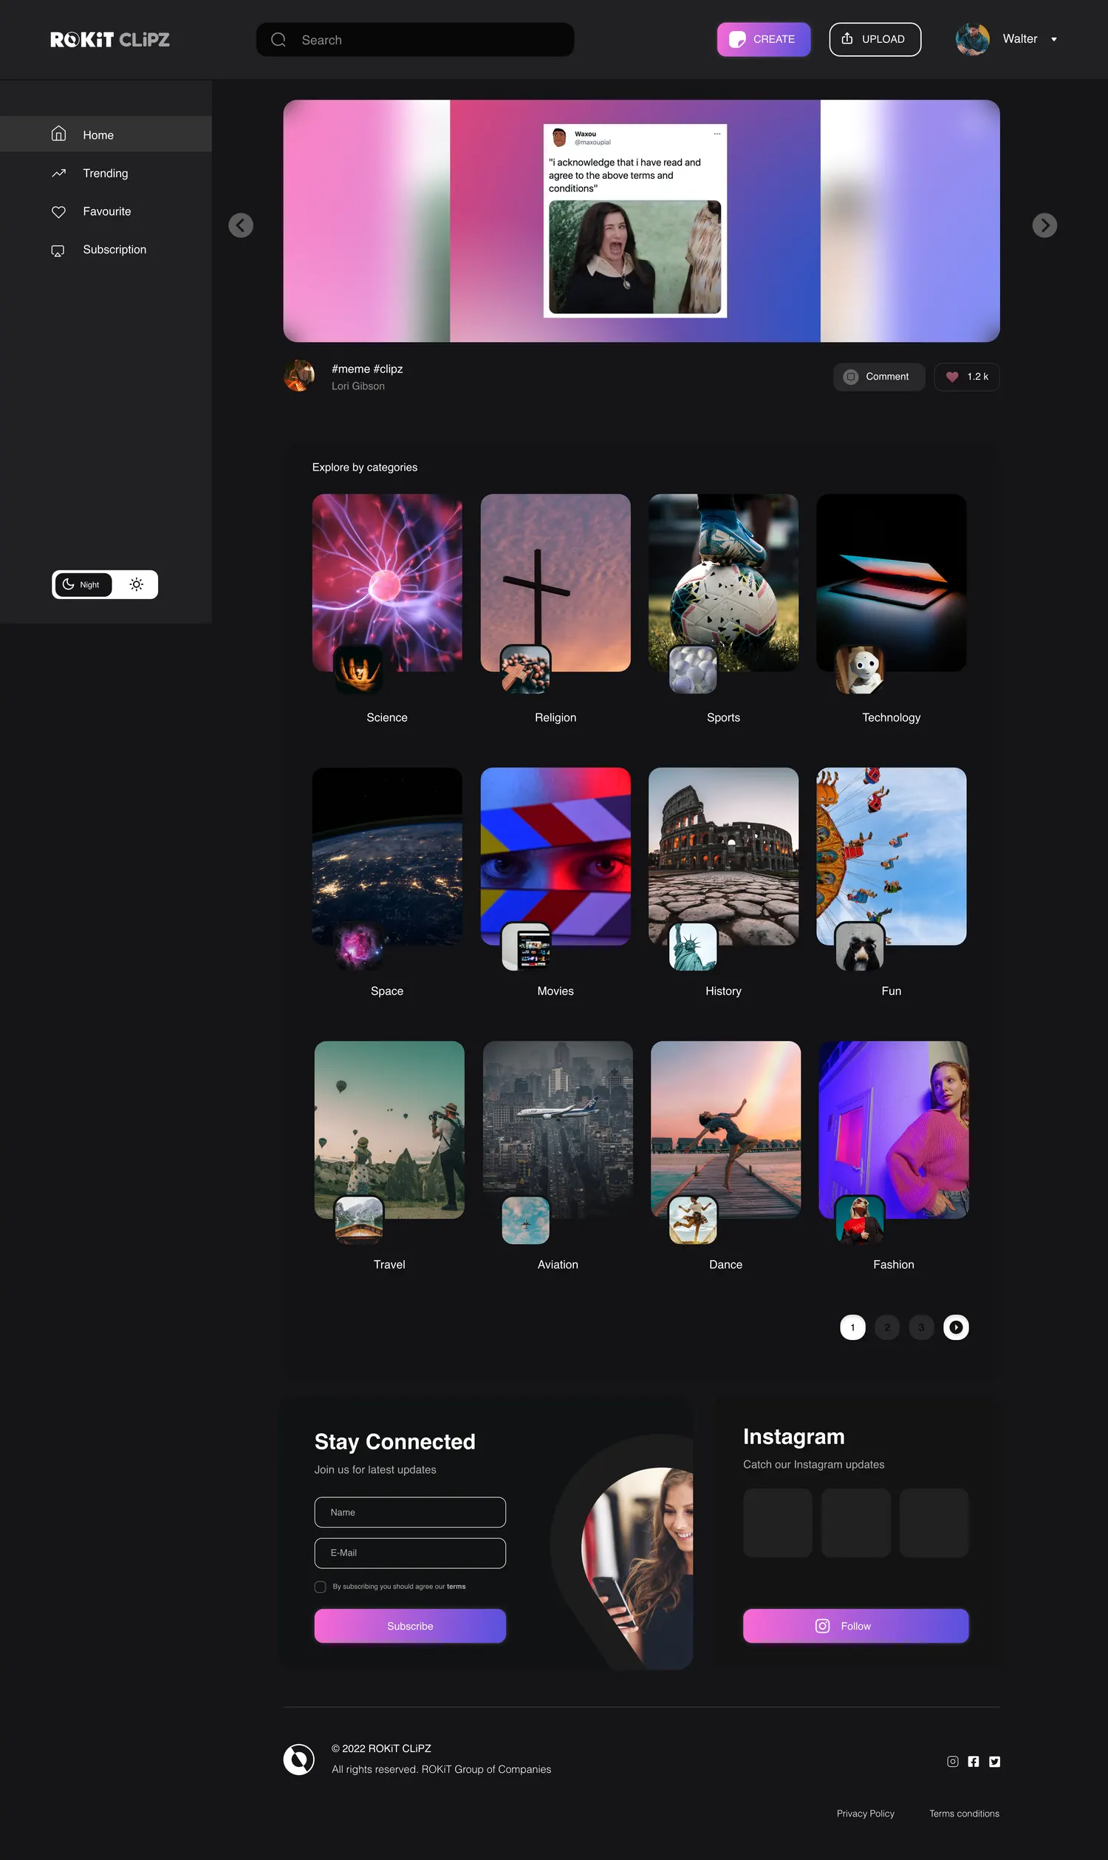Open the Favourite menu item
This screenshot has height=1860, width=1108.
click(x=106, y=212)
